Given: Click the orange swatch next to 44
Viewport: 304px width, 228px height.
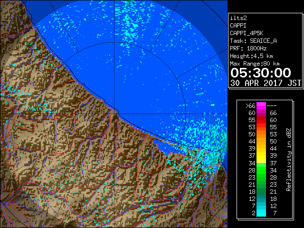Looking at the screenshot, I should (x=261, y=142).
